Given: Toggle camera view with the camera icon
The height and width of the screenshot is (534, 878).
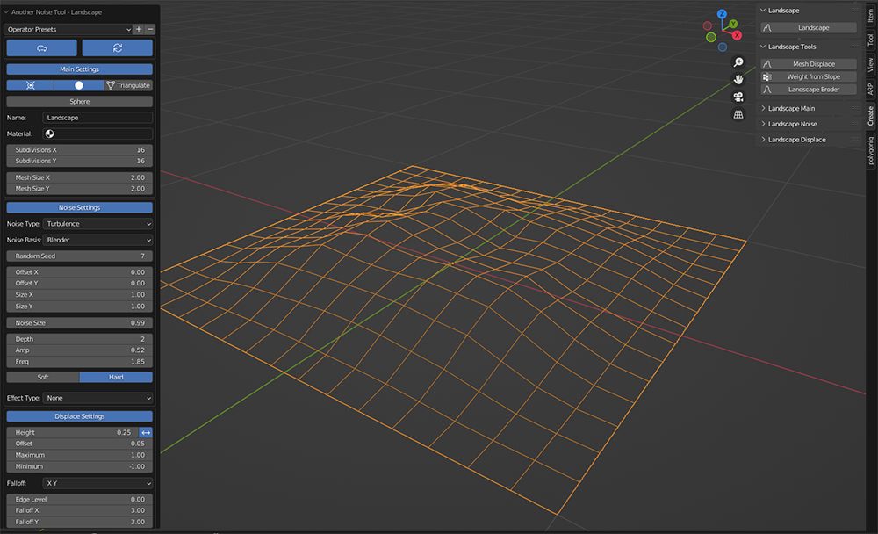Looking at the screenshot, I should pyautogui.click(x=738, y=97).
